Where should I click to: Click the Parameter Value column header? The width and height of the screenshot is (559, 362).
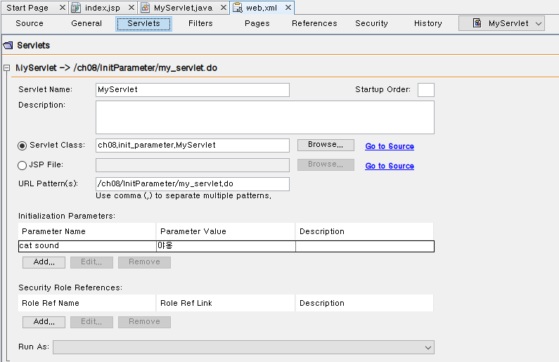(x=226, y=231)
